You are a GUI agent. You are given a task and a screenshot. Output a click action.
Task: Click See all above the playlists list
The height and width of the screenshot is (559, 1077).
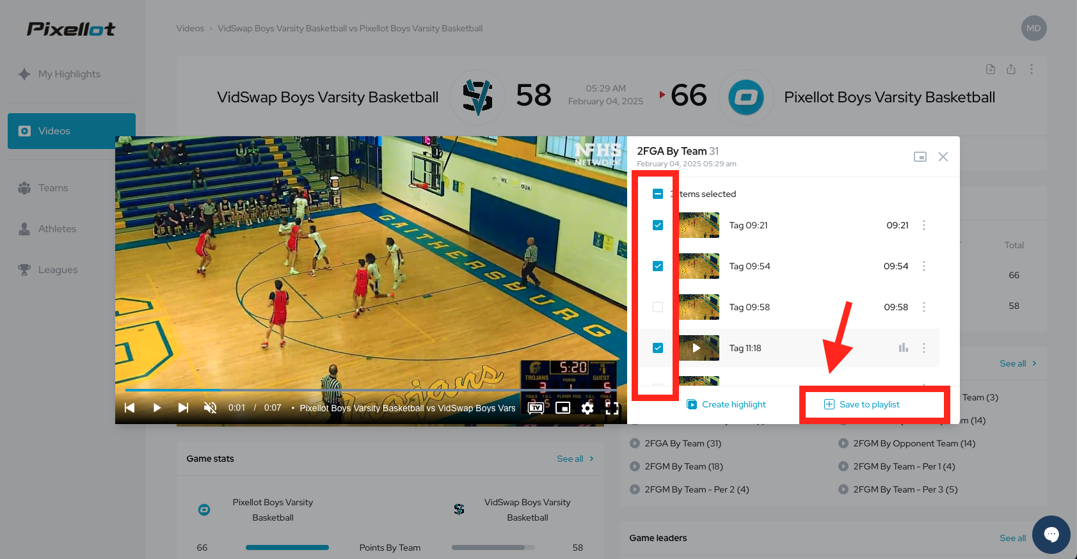(x=1018, y=363)
